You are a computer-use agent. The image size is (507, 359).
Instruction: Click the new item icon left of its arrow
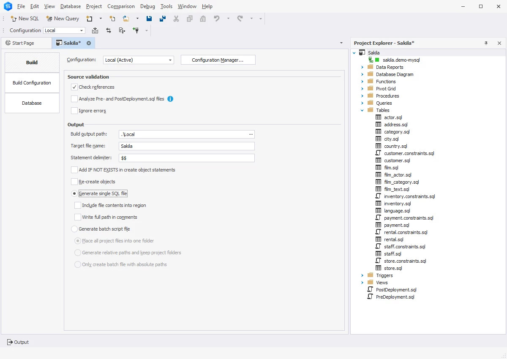89,19
